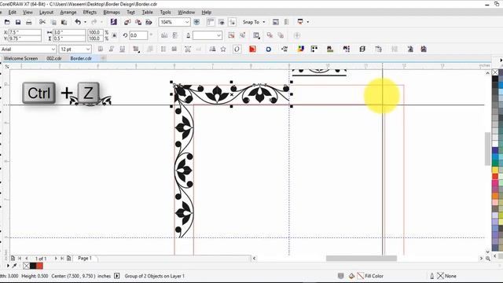Click the Publish to PDF icon
Screen dimensions: 503x283
click(149, 22)
